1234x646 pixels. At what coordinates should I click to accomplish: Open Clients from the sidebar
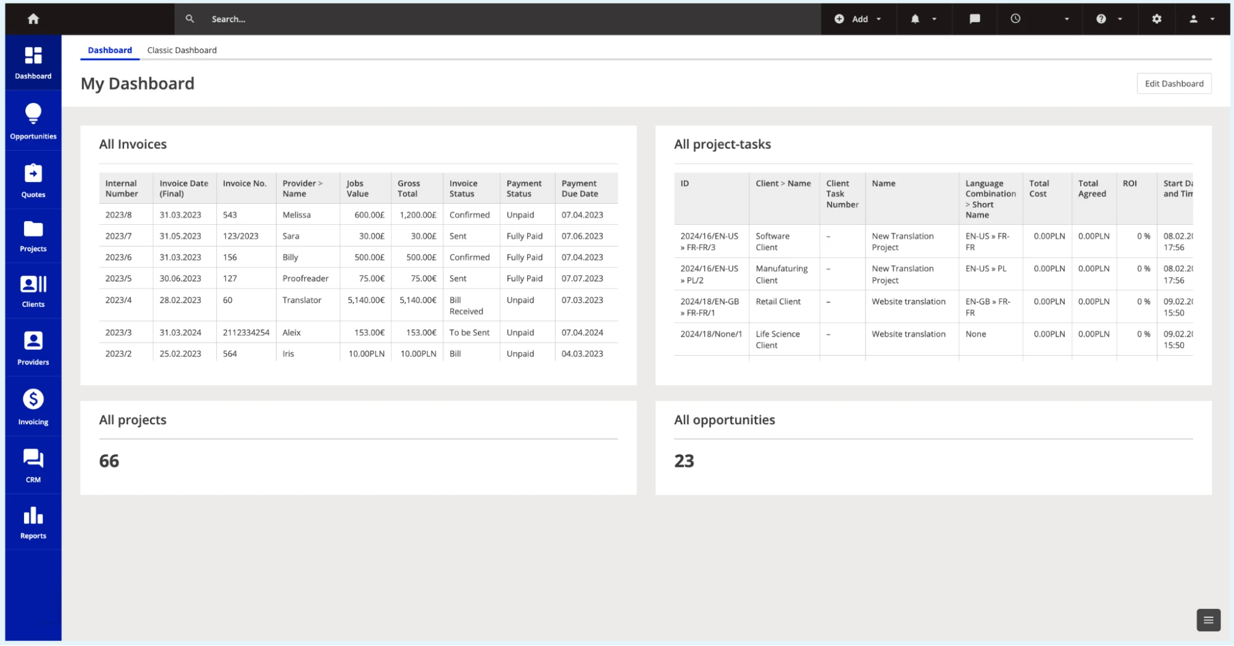point(33,291)
